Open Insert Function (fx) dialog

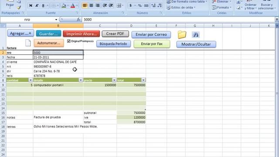click(x=78, y=19)
